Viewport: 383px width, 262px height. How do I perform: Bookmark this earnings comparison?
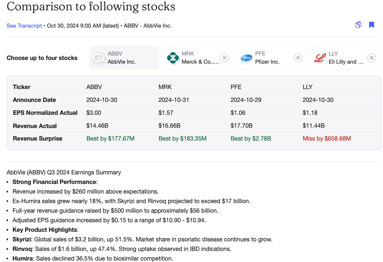[372, 25]
